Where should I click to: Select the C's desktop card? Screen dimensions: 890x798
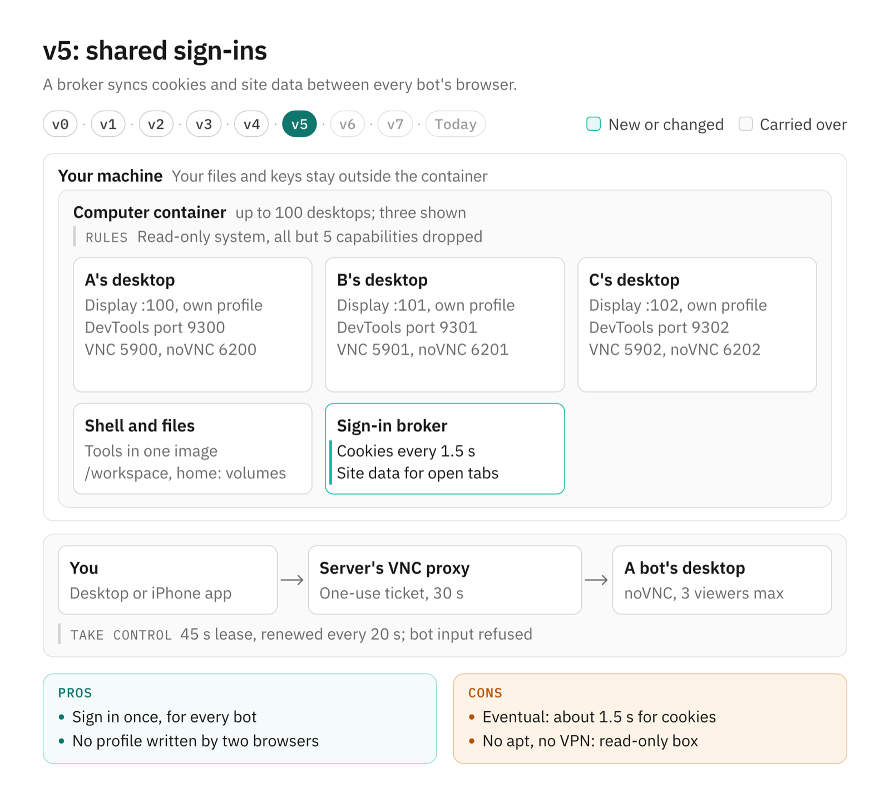tap(697, 325)
